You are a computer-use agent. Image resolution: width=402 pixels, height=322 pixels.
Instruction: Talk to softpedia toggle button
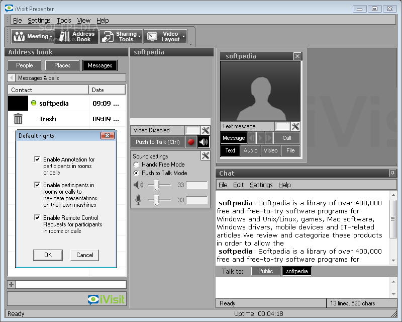coord(296,271)
